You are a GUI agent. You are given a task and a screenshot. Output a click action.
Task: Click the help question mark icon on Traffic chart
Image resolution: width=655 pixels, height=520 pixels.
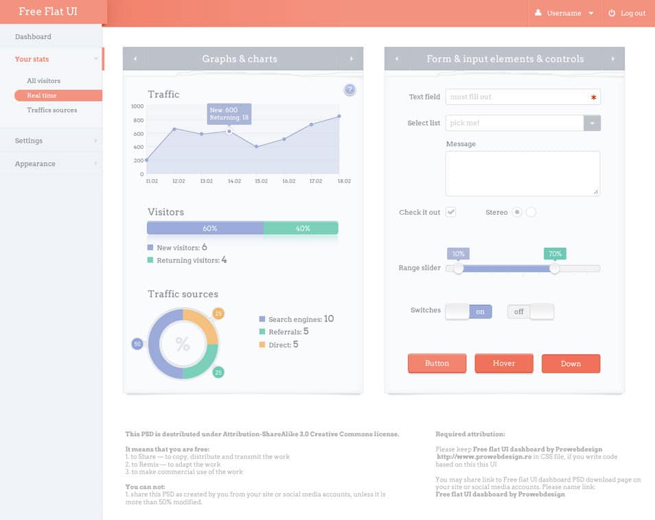[x=349, y=89]
